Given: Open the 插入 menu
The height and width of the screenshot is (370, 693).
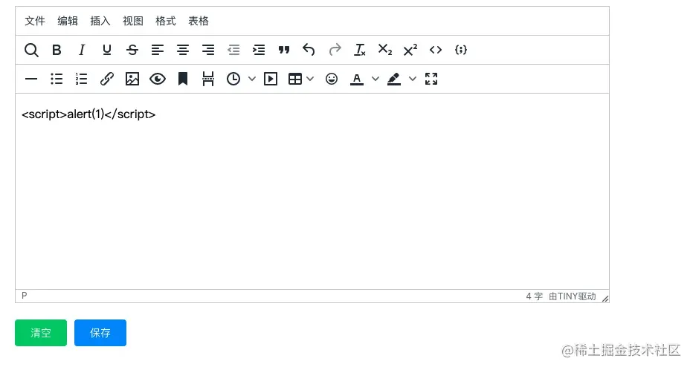Looking at the screenshot, I should click(x=100, y=21).
